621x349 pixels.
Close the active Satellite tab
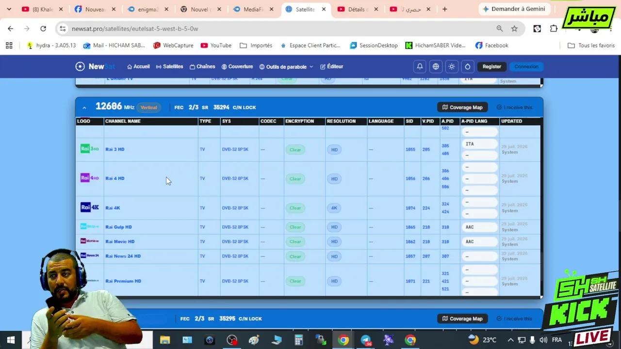[324, 9]
